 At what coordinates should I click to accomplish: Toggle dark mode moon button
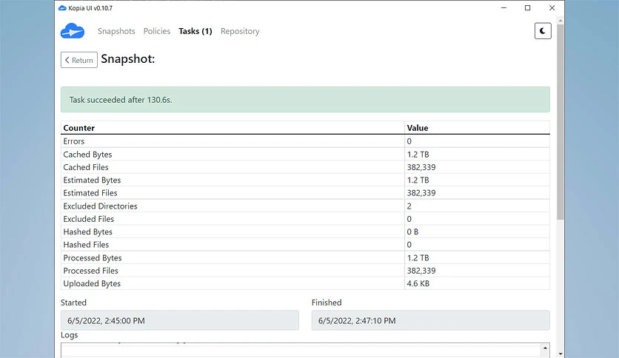(543, 31)
